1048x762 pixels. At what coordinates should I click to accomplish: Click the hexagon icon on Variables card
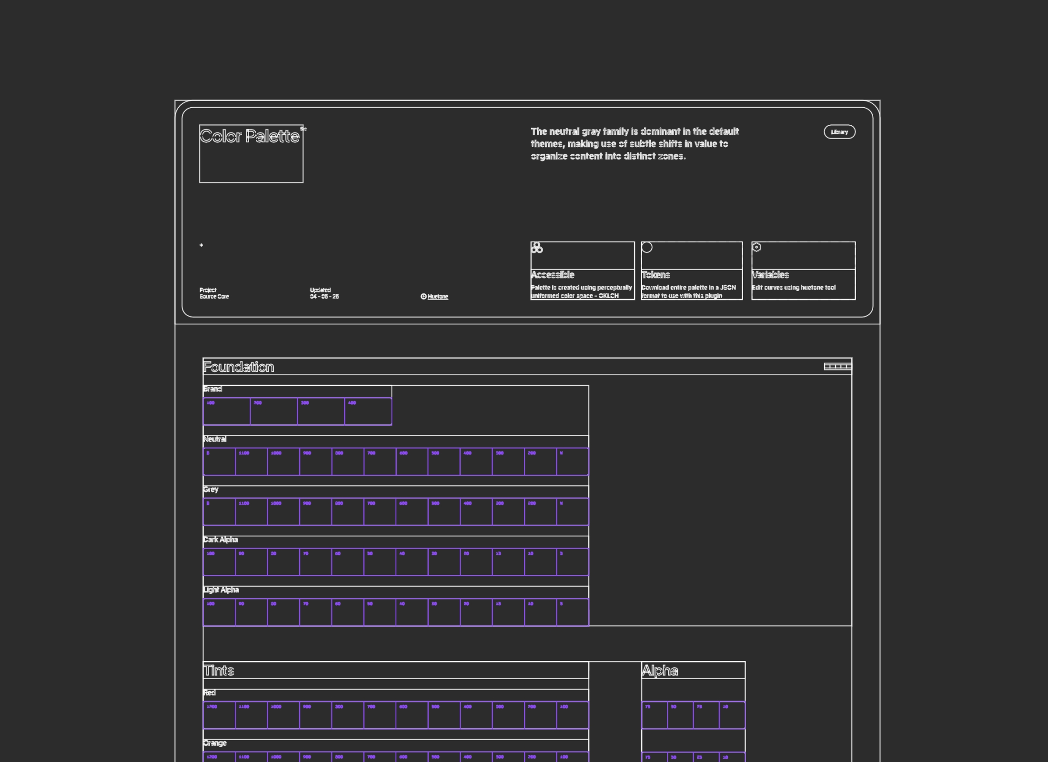tap(756, 247)
